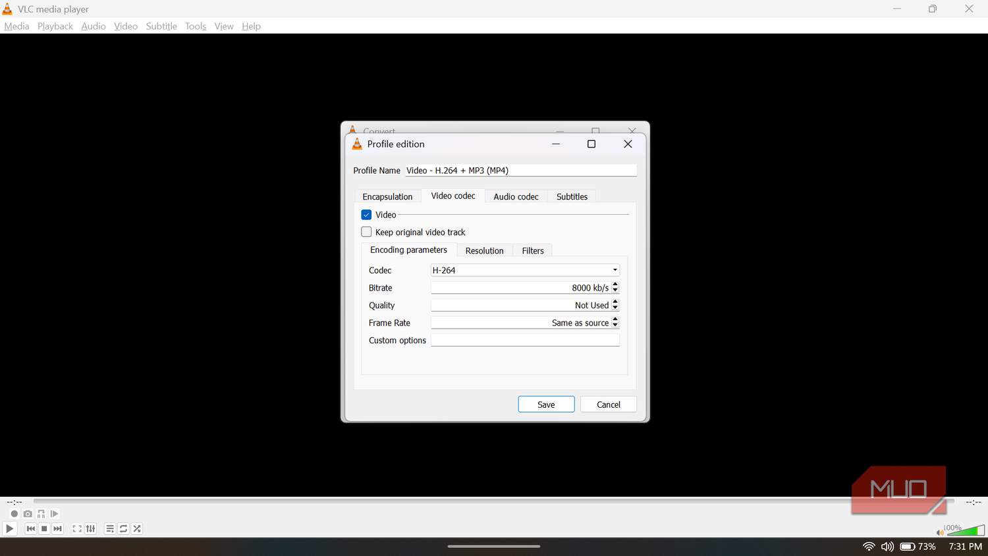
Task: Show the playlist icon
Action: pyautogui.click(x=110, y=528)
